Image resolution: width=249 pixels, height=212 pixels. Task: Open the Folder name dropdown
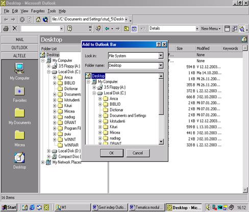(161, 65)
